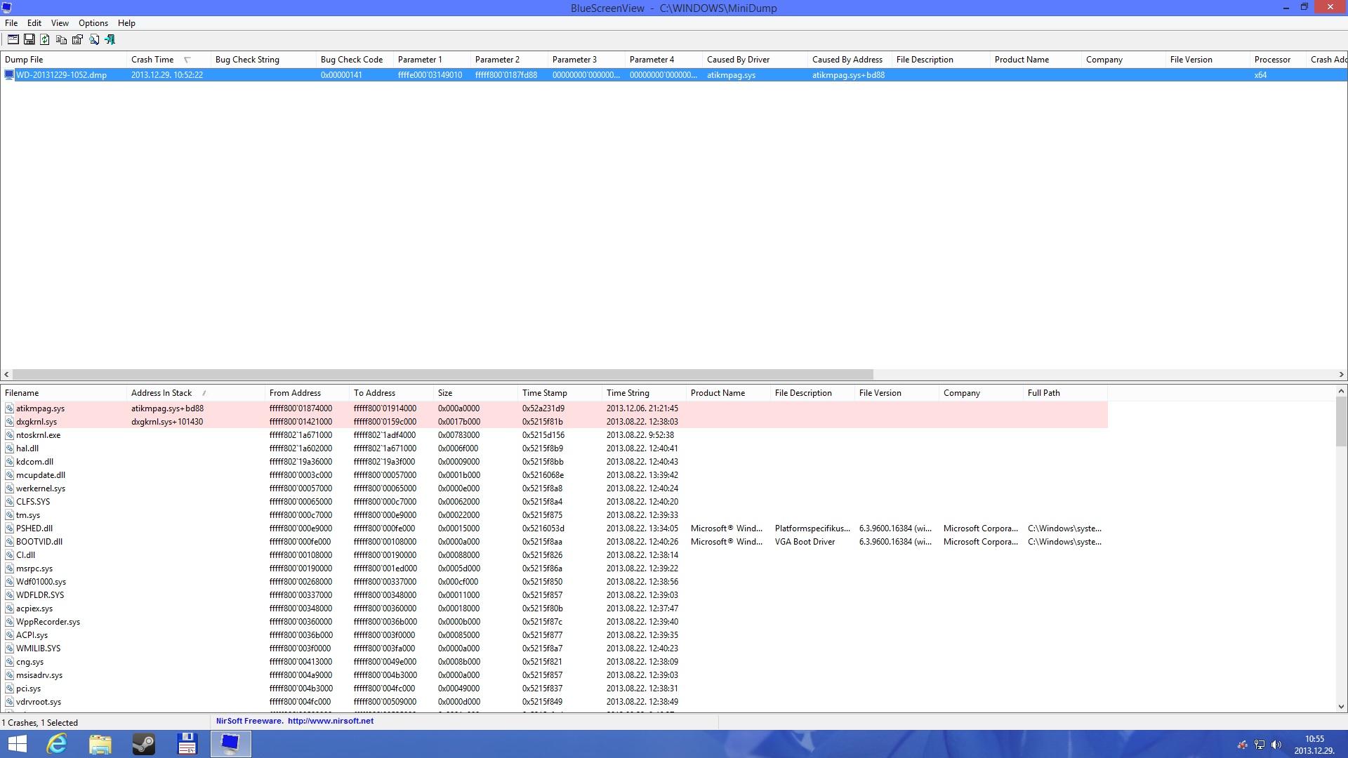Sort by the Crash Time column header
The height and width of the screenshot is (758, 1348).
click(x=168, y=60)
